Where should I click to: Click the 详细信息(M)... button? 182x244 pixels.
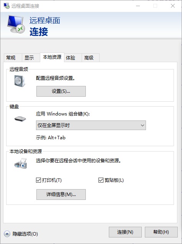(61, 195)
